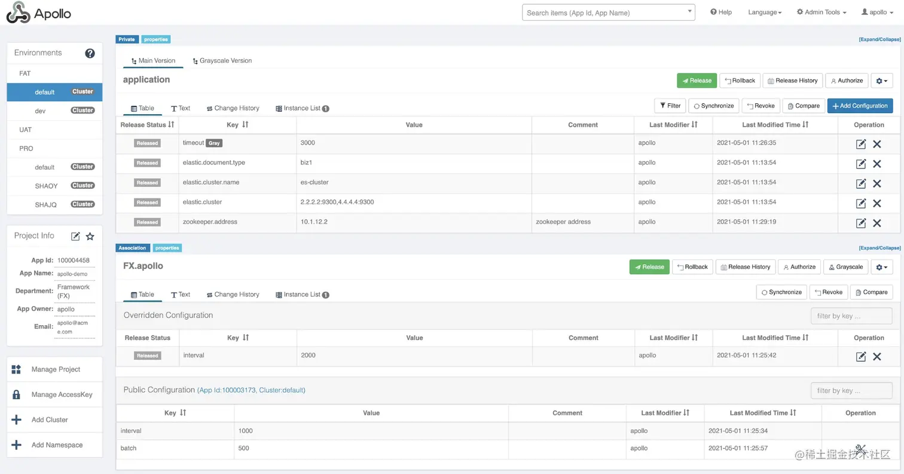Click Add Namespace in sidebar
The width and height of the screenshot is (904, 474).
54,445
